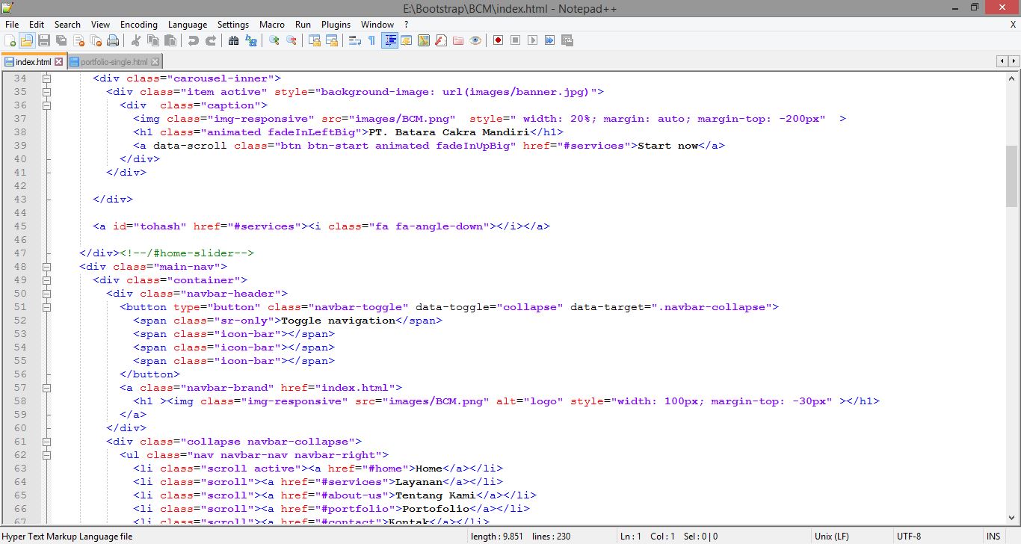Toggle Show All Characters pilcrow icon
Image resolution: width=1021 pixels, height=544 pixels.
371,40
